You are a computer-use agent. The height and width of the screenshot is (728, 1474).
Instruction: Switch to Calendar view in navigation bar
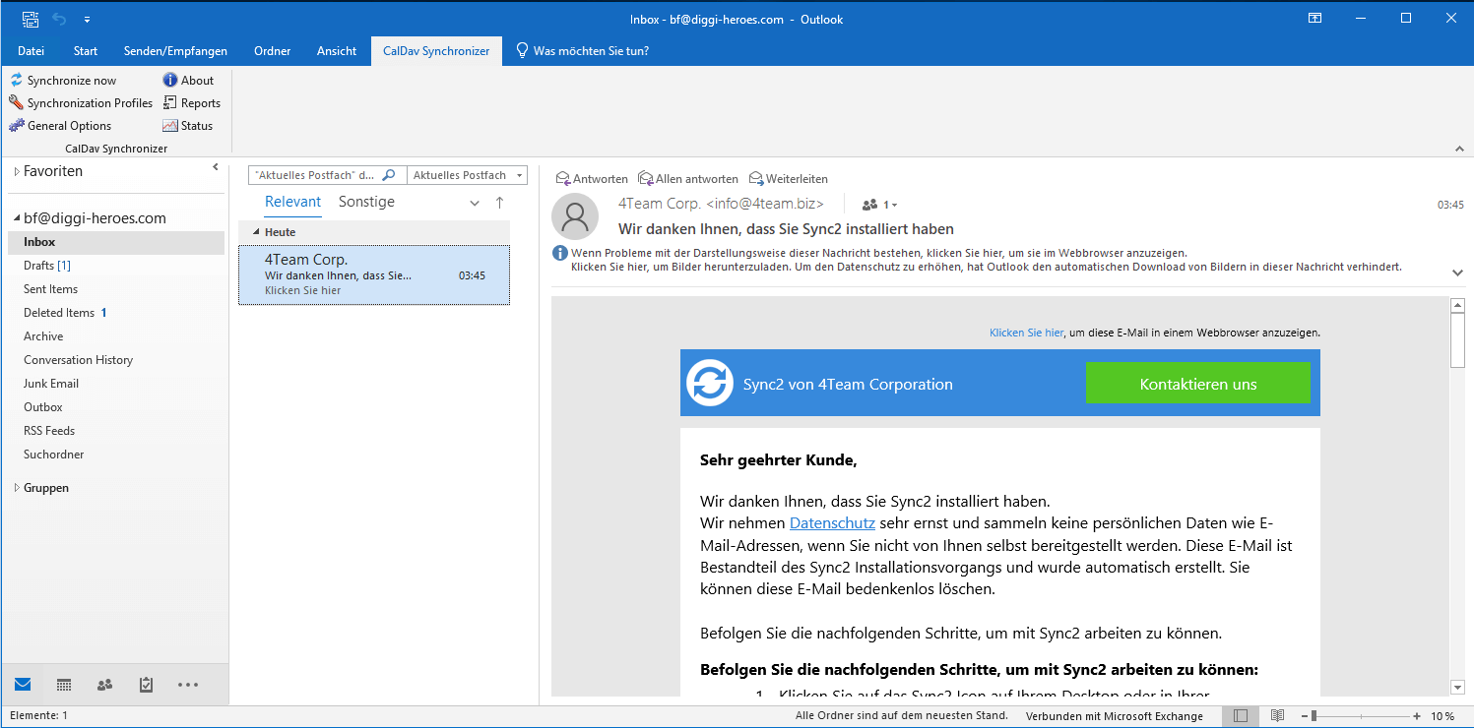(x=64, y=685)
